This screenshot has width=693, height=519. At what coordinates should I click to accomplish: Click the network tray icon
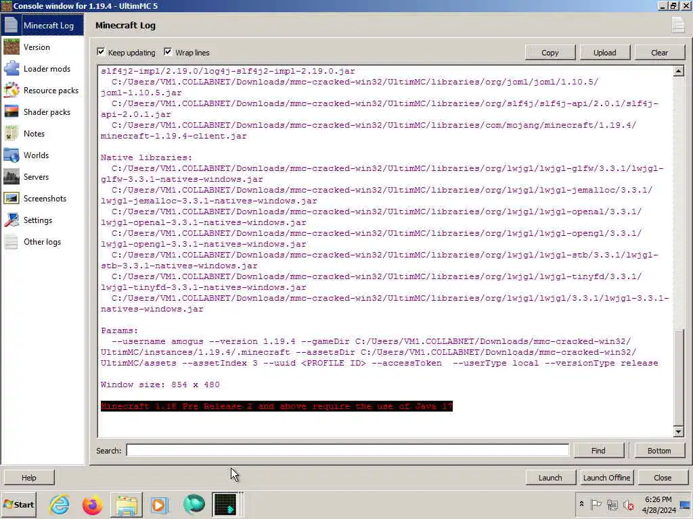pos(612,504)
